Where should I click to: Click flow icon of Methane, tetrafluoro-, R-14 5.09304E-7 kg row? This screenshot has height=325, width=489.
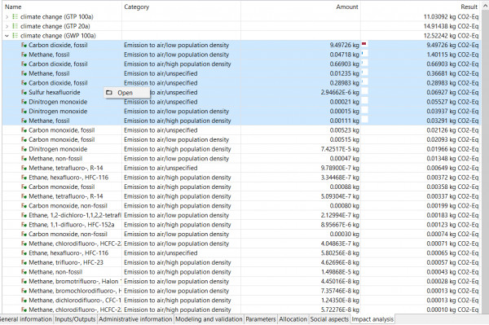click(x=24, y=196)
